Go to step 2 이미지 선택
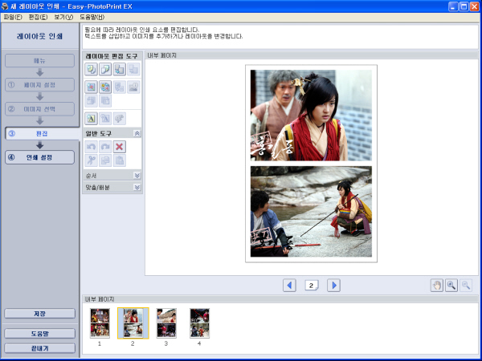The width and height of the screenshot is (482, 361). [39, 109]
